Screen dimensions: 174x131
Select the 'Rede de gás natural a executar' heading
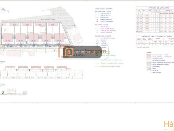(103, 36)
